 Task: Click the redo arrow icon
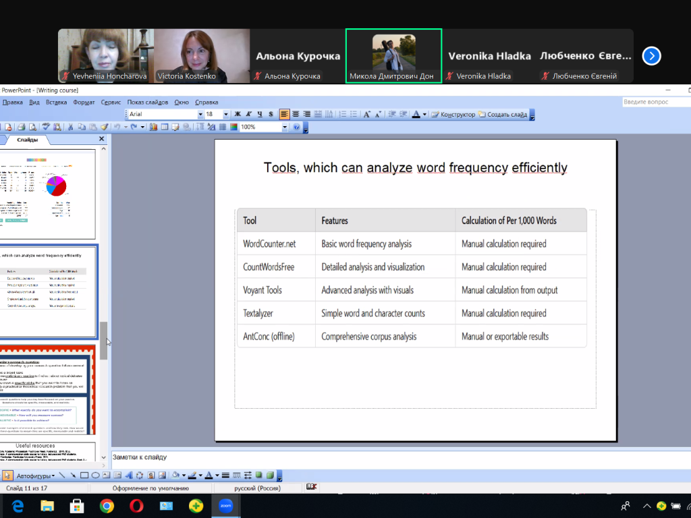(134, 127)
